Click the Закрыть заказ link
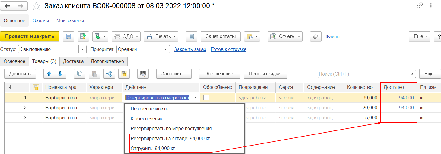The height and width of the screenshot is (154, 441). tap(190, 49)
